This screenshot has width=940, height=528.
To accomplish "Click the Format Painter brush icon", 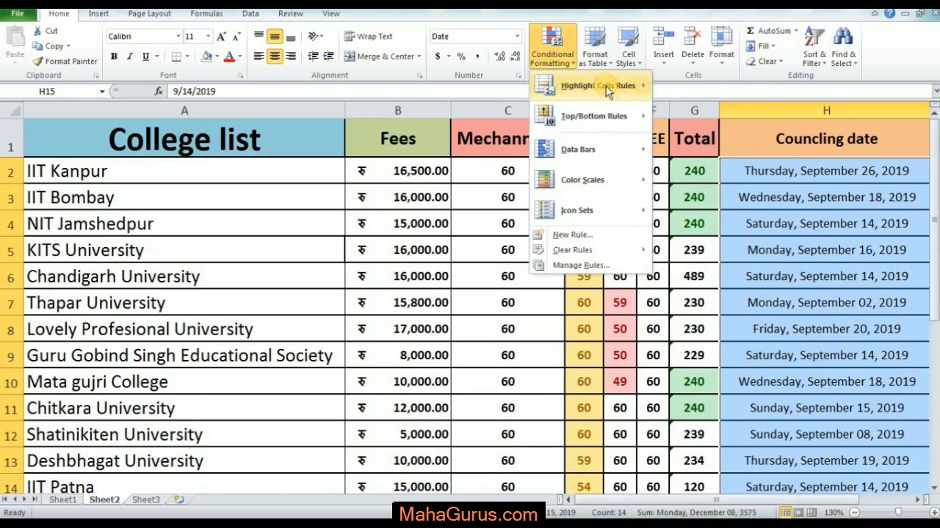I will [37, 62].
